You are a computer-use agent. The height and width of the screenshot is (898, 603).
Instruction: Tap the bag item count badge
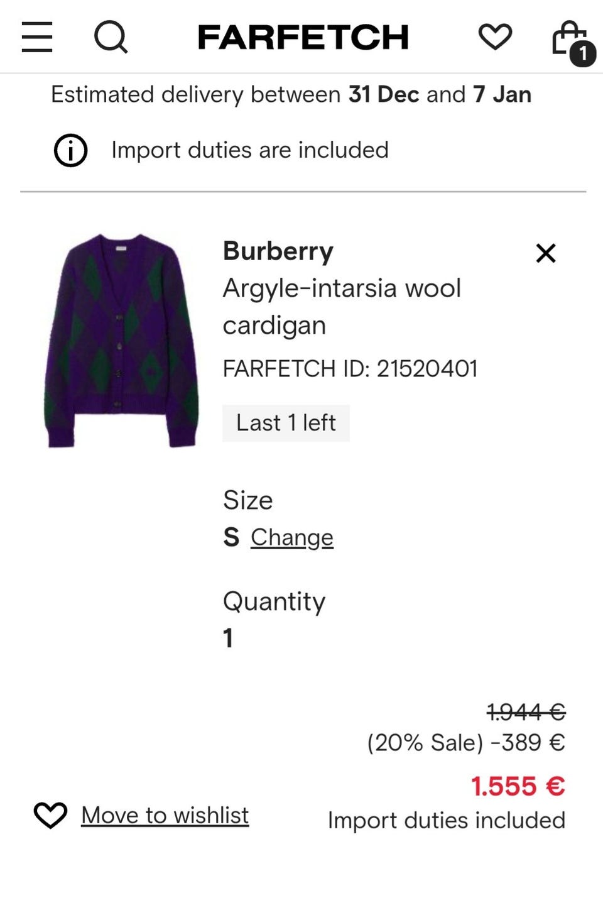point(583,53)
